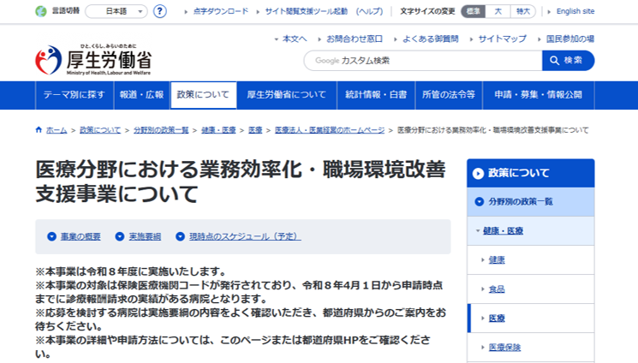Set font size to 大

point(498,11)
